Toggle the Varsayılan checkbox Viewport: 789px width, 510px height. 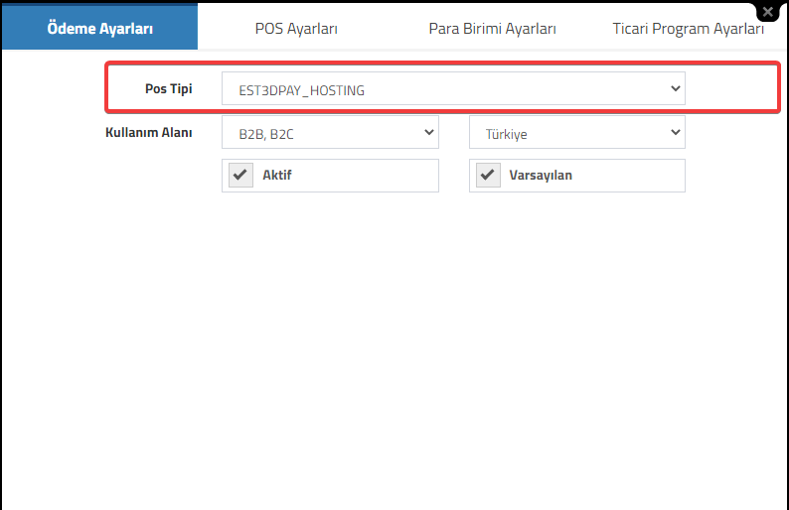tap(488, 175)
